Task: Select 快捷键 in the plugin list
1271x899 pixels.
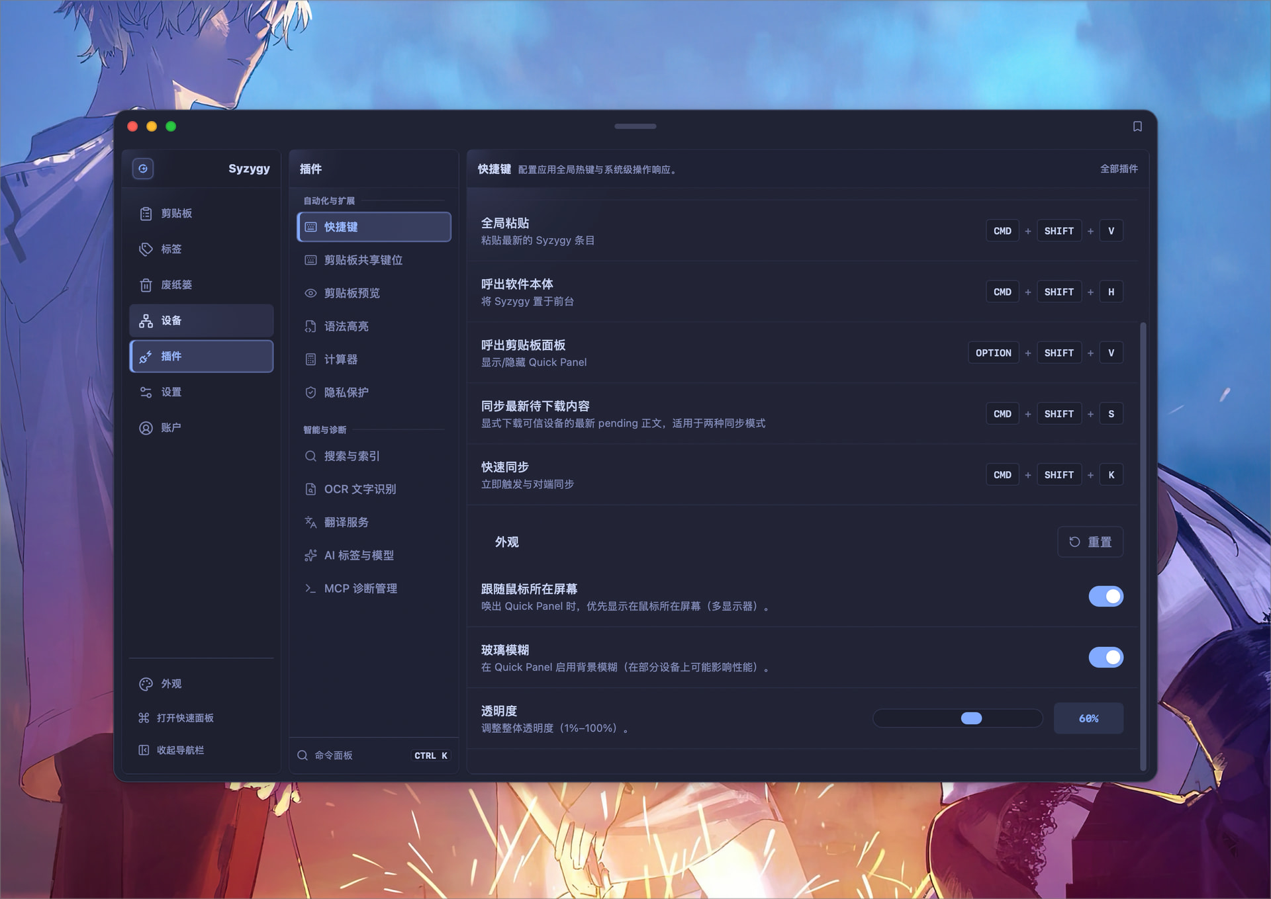Action: pos(374,227)
